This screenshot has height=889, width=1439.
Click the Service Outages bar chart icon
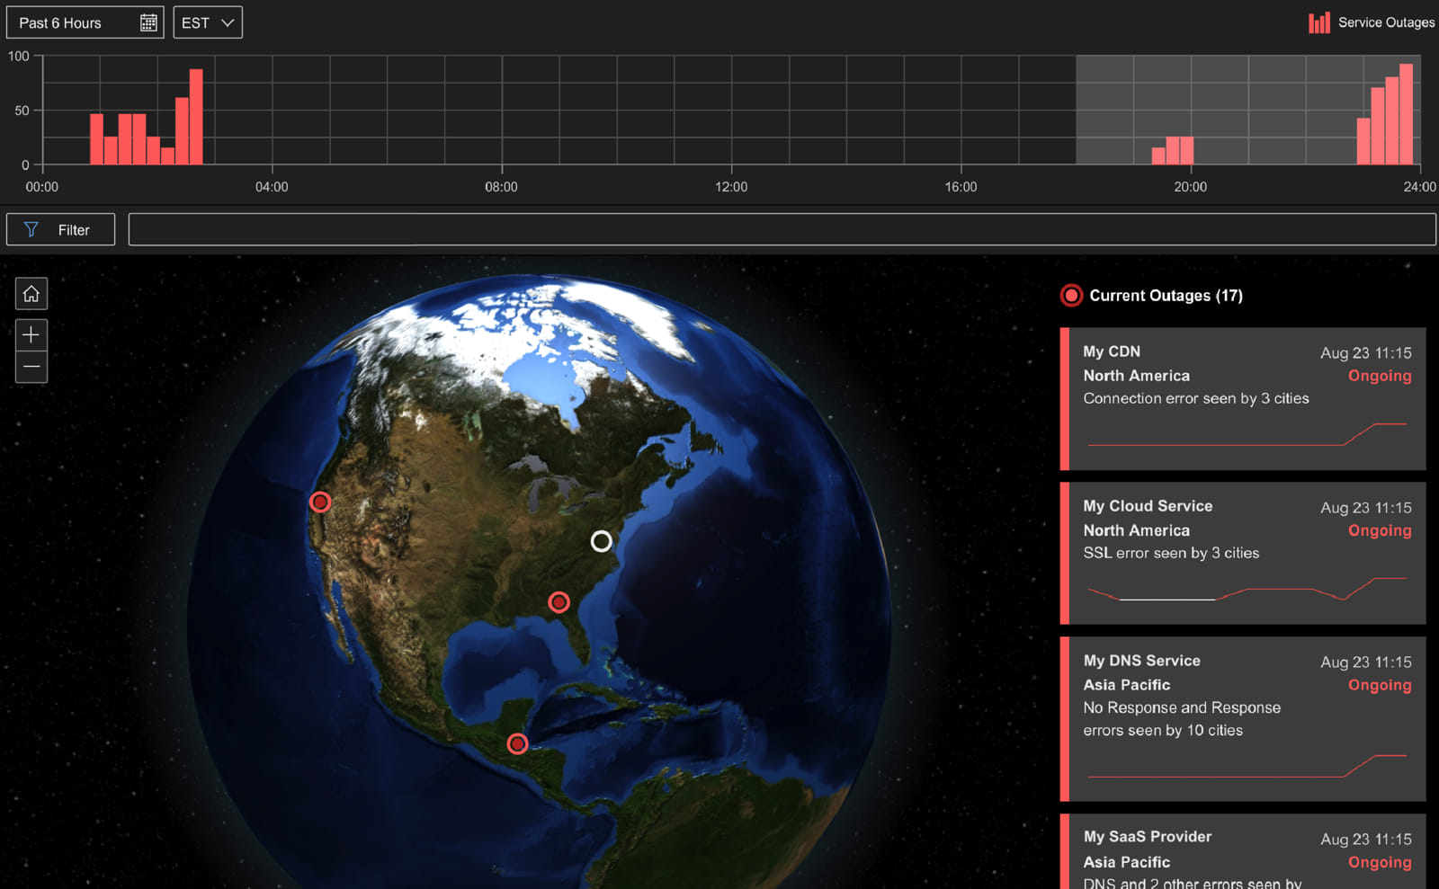coord(1318,22)
